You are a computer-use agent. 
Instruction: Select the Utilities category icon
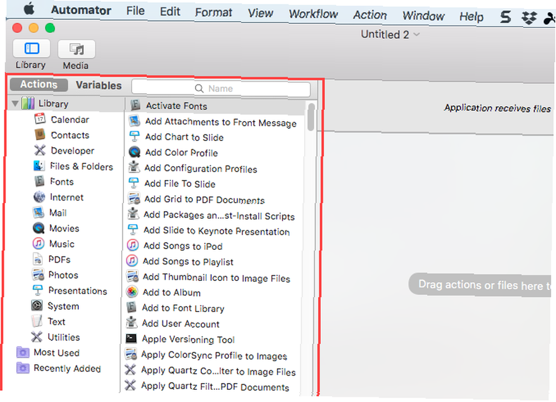[36, 336]
